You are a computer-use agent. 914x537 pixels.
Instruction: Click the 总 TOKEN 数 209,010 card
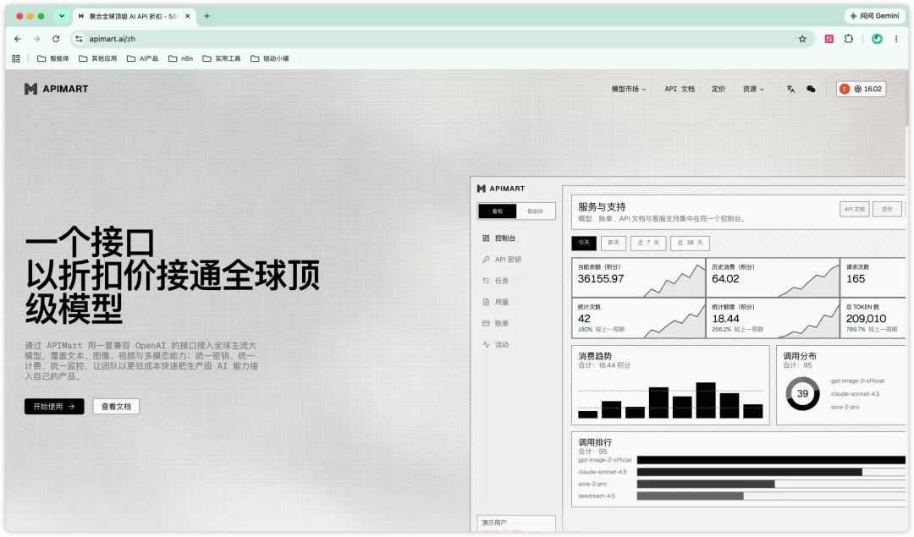tap(873, 318)
